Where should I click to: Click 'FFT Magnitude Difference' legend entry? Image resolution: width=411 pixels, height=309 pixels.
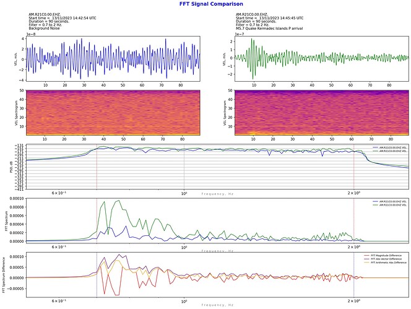click(x=383, y=256)
